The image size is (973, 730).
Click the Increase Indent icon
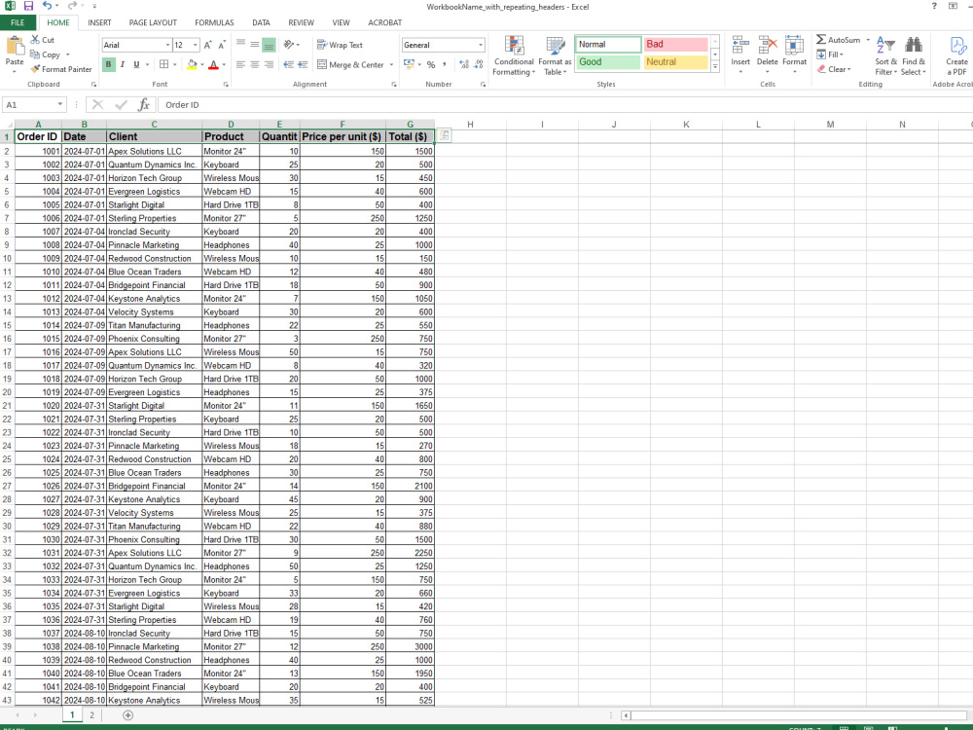coord(303,64)
